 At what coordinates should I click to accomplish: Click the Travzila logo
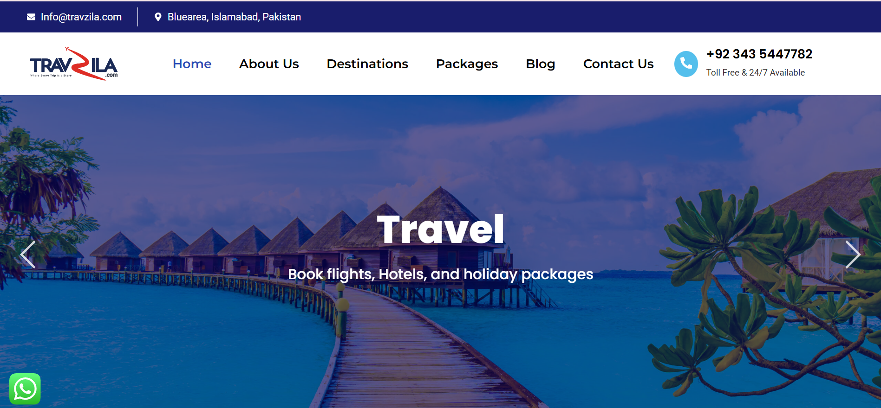[74, 64]
